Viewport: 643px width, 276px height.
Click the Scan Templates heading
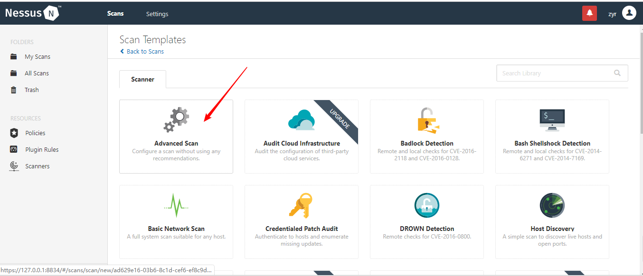tap(152, 40)
